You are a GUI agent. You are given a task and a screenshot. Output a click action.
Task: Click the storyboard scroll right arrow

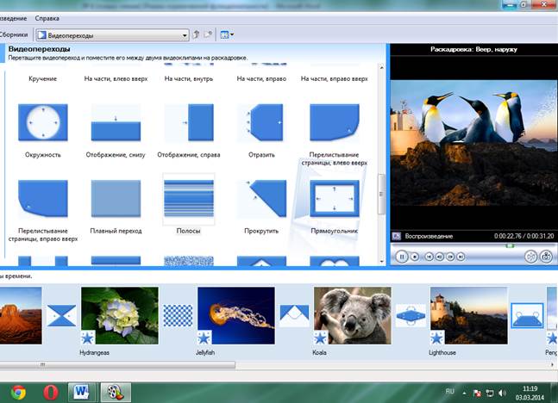(552, 364)
